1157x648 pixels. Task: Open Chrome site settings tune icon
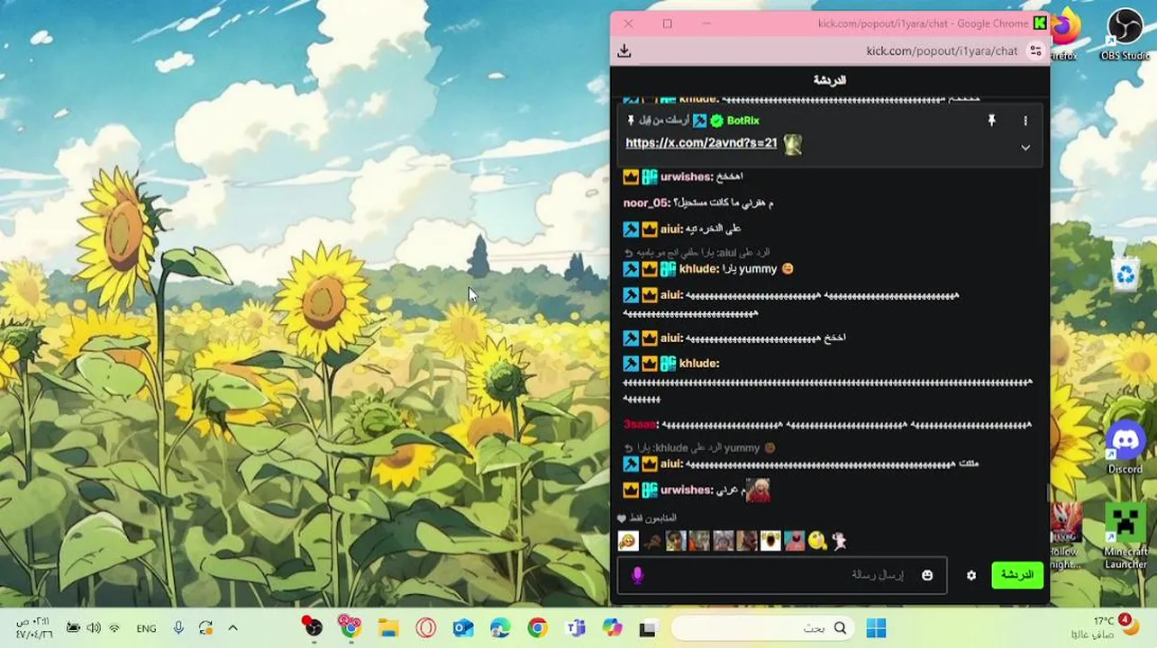(1035, 51)
